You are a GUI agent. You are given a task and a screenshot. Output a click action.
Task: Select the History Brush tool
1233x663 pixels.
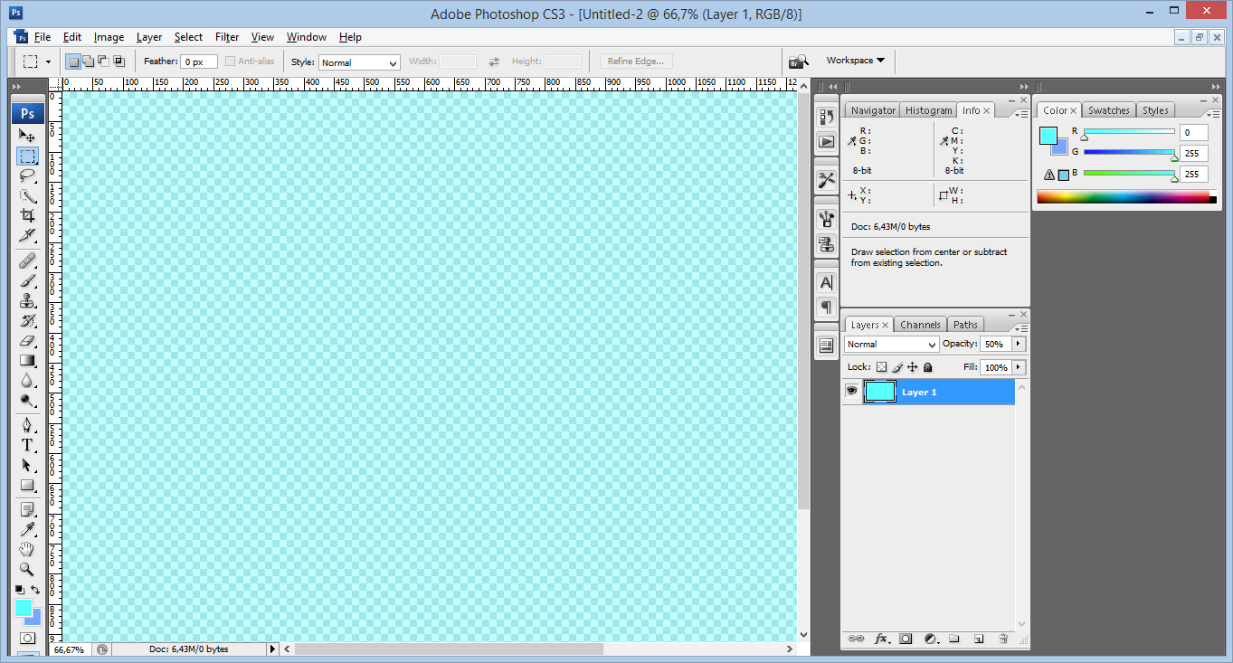pos(27,321)
